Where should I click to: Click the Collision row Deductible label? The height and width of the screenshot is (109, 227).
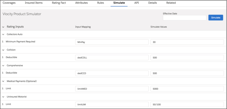click(x=11, y=57)
